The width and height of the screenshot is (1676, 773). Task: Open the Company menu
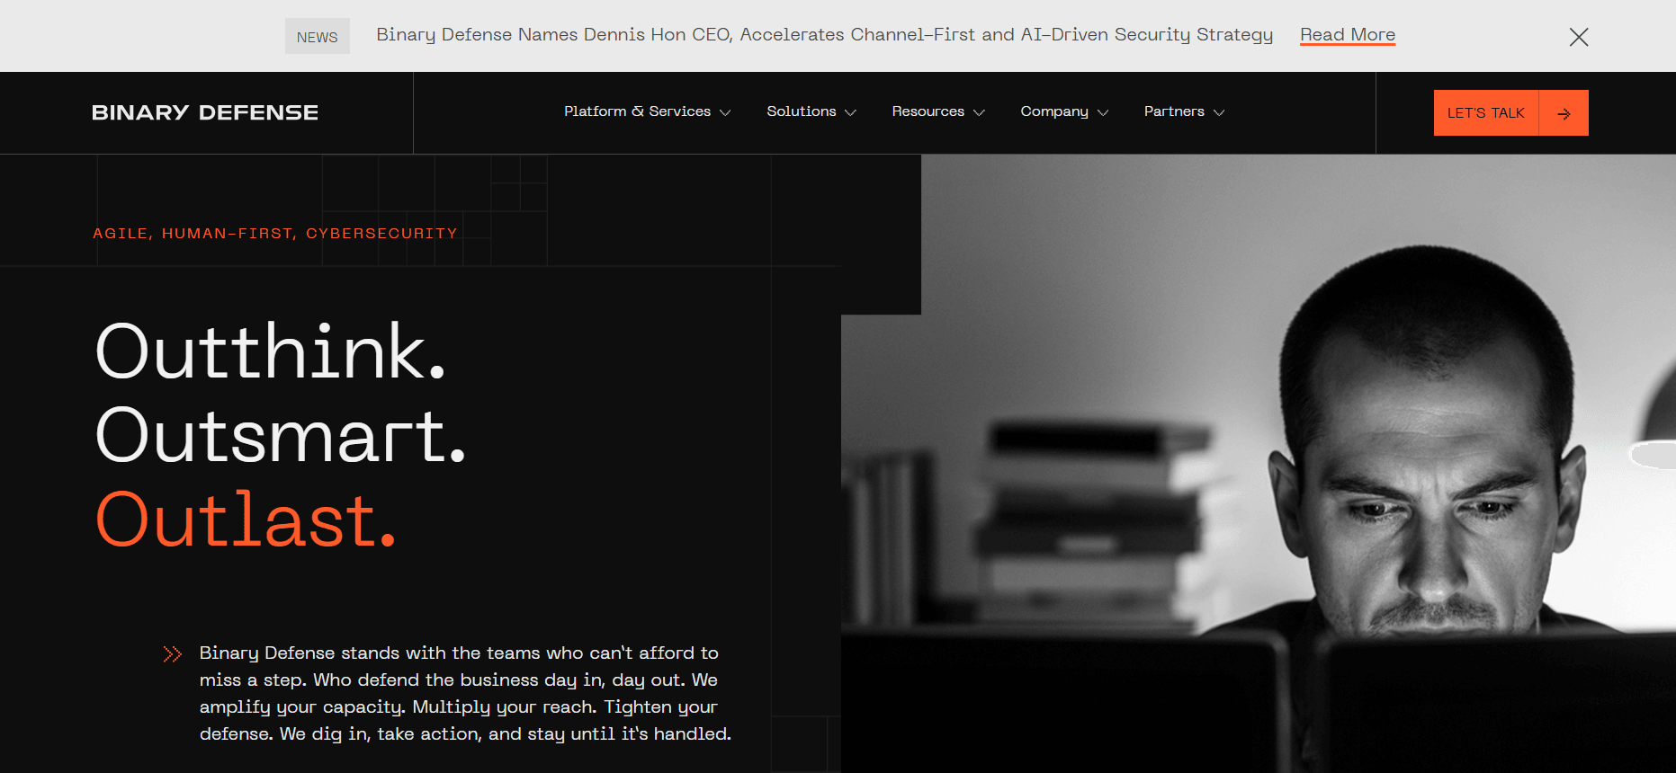coord(1054,111)
